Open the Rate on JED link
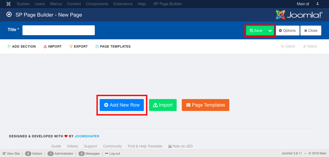This screenshot has width=329, height=157. tap(181, 146)
